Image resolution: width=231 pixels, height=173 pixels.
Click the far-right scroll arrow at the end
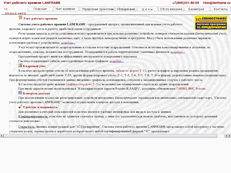tap(229, 136)
